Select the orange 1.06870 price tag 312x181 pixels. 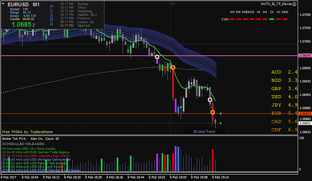(x=305, y=114)
